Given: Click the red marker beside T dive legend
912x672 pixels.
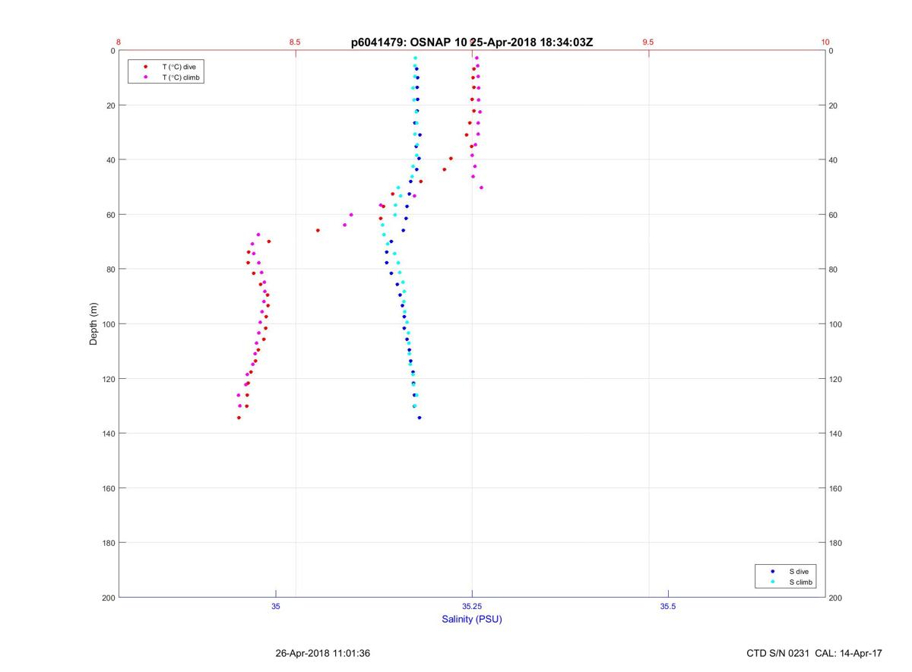Looking at the screenshot, I should tap(145, 67).
